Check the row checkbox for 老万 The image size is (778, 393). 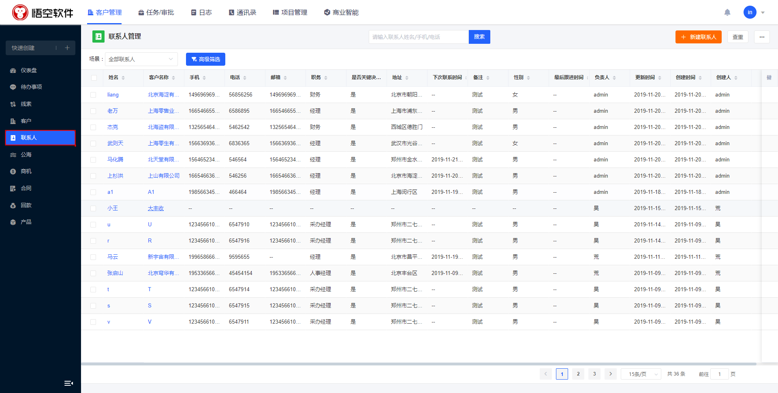pyautogui.click(x=93, y=111)
